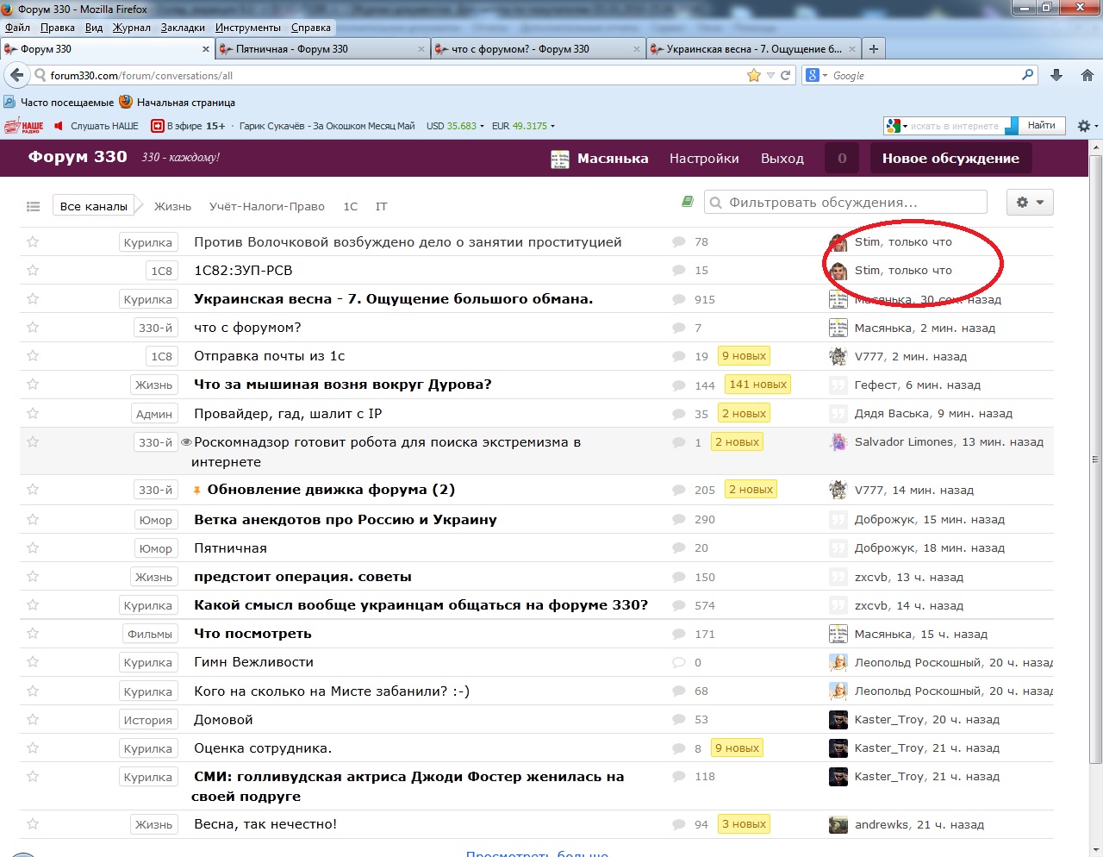The width and height of the screenshot is (1103, 857).
Task: Click the browser back arrow button
Action: [x=16, y=75]
